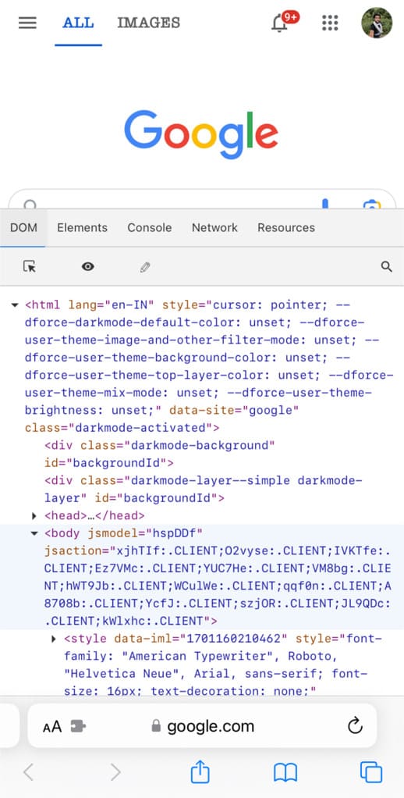Open Safari bookmarks book icon

coord(285,772)
